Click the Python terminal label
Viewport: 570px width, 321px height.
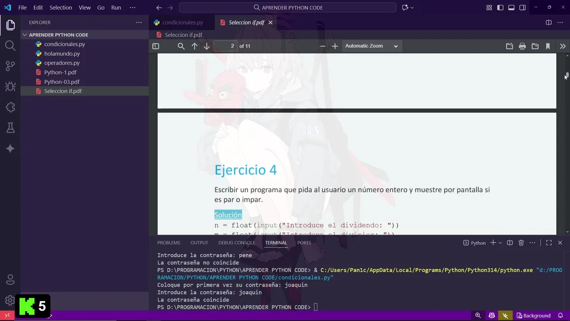click(x=474, y=243)
